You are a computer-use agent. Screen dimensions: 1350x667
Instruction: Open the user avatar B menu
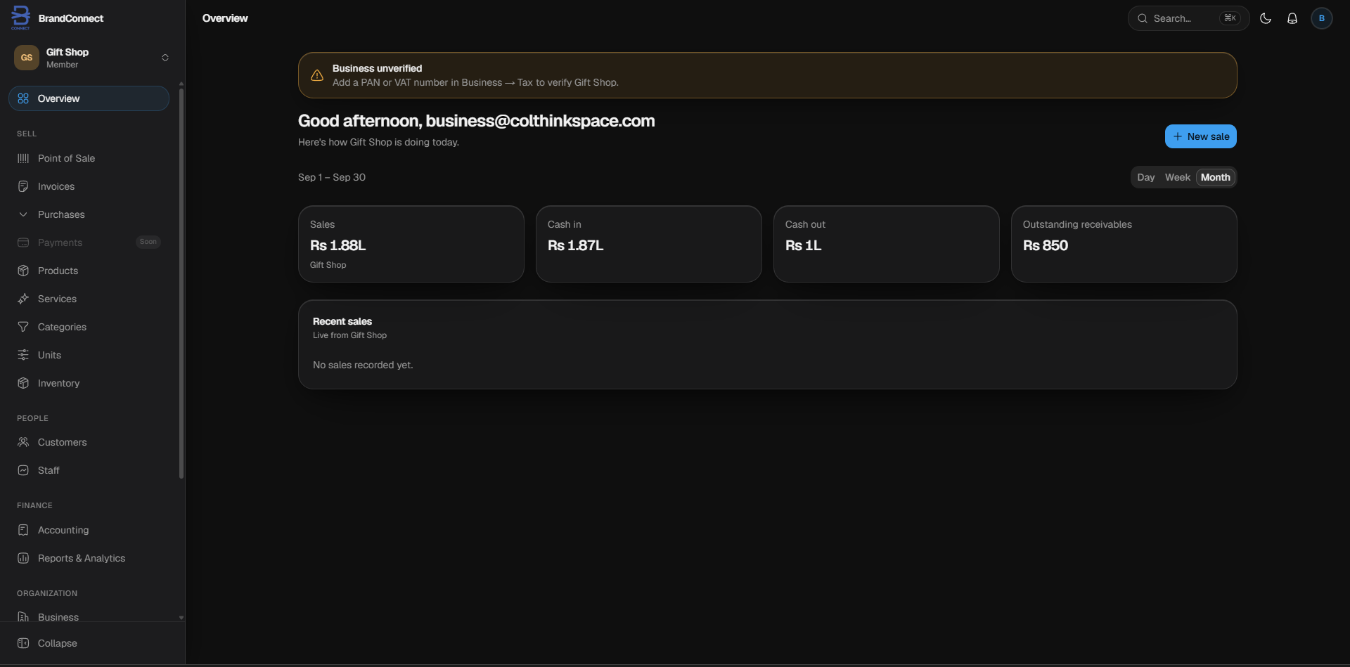coord(1322,18)
